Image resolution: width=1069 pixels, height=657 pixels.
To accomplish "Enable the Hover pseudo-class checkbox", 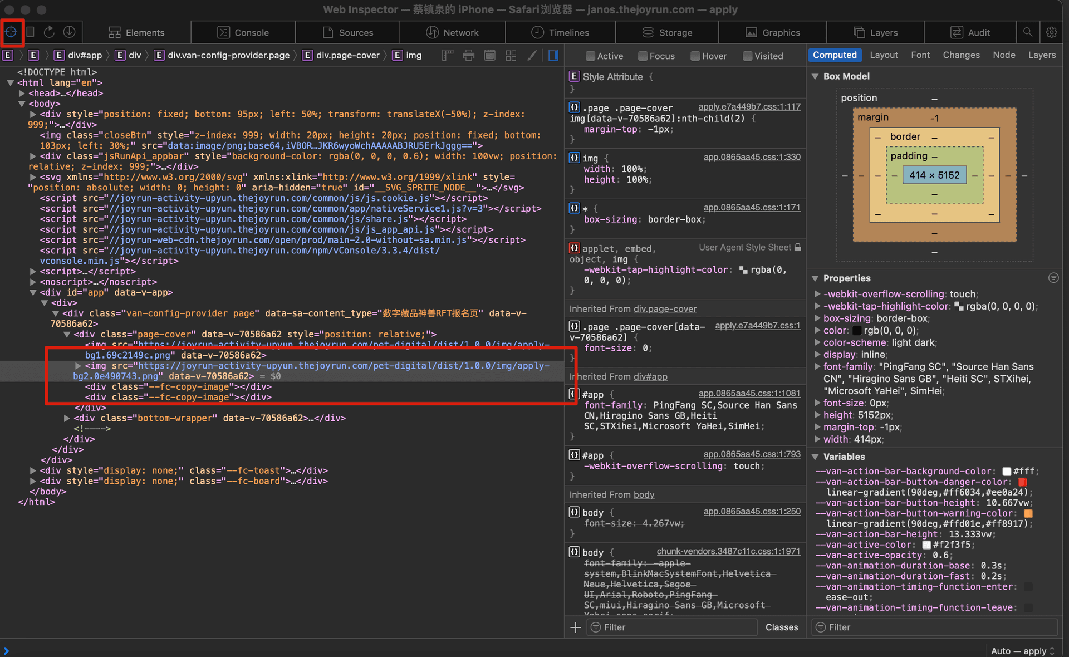I will [x=695, y=56].
